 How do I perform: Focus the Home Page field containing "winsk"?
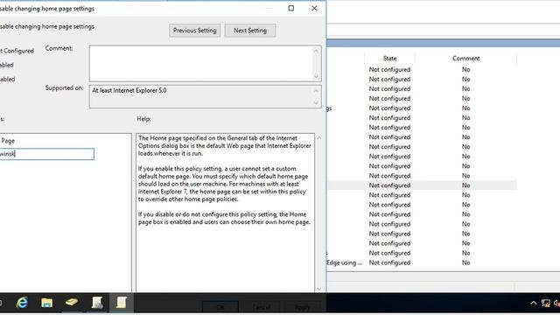click(46, 154)
